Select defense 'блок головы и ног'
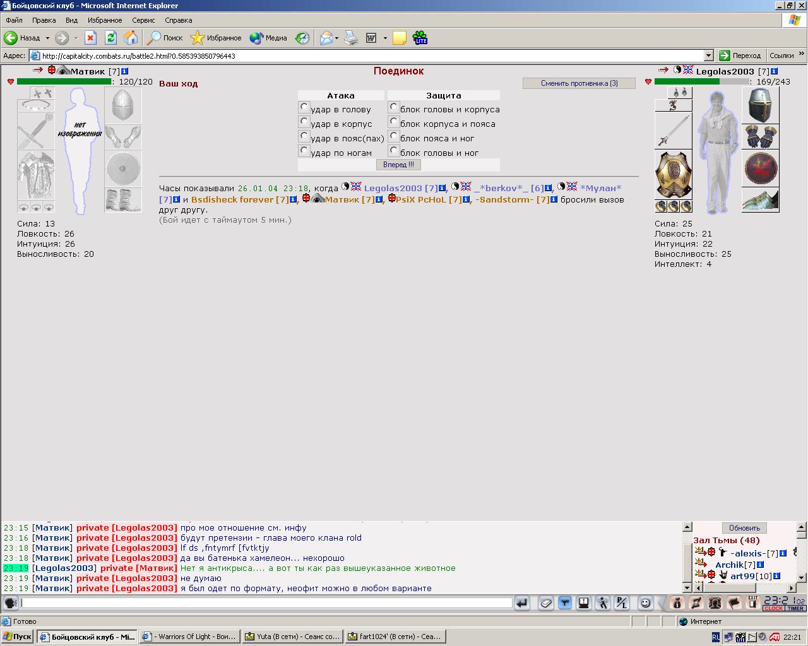 [394, 151]
